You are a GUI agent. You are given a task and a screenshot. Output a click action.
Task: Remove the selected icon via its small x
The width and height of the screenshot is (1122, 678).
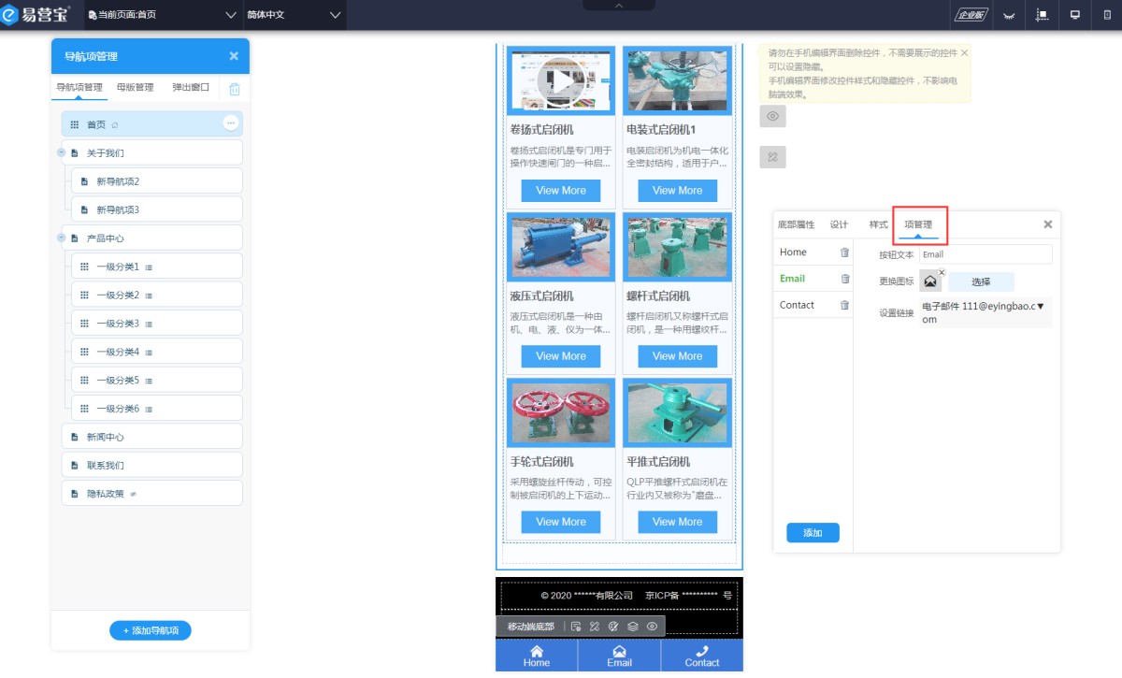(942, 272)
